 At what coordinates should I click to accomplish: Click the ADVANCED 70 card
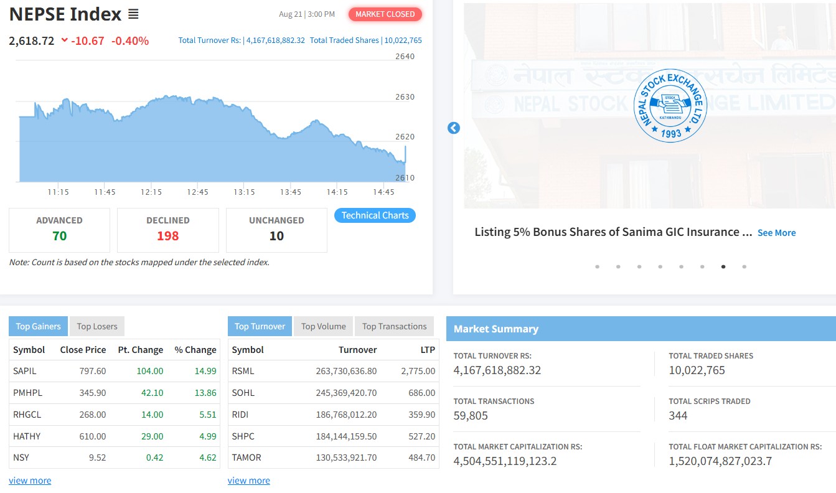[x=59, y=230]
